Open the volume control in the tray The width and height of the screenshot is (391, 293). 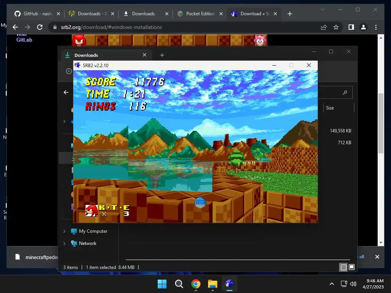[x=353, y=284]
